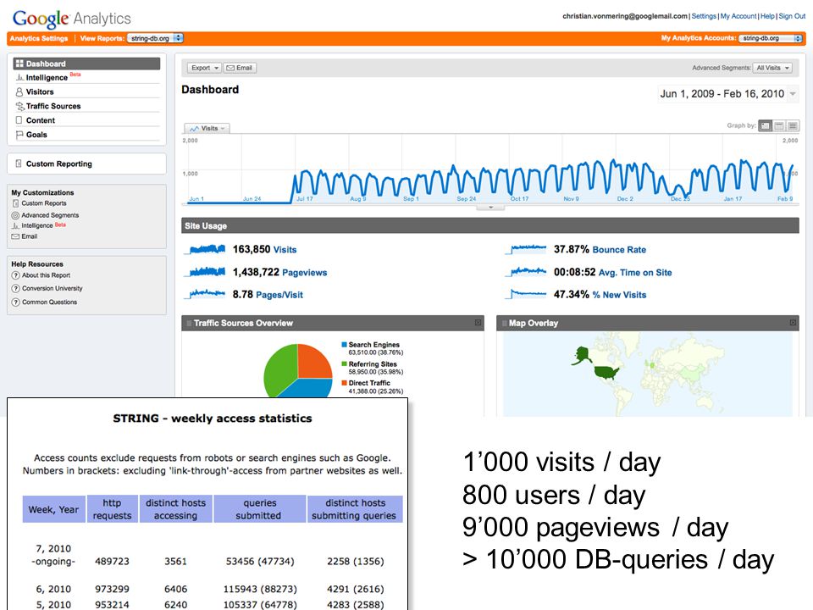
Task: Open Advanced Segments under My Customizations
Action: tap(50, 215)
